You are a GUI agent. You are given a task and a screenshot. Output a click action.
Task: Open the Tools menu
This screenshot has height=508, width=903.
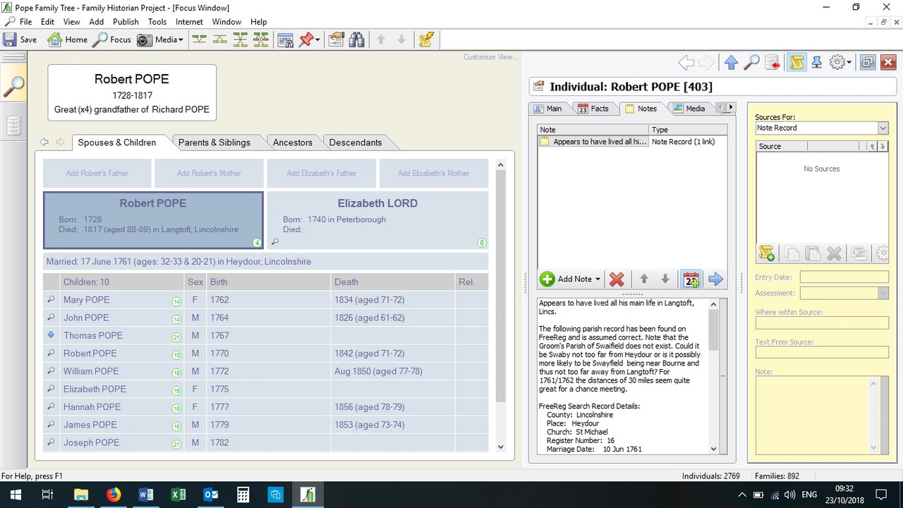(x=157, y=22)
